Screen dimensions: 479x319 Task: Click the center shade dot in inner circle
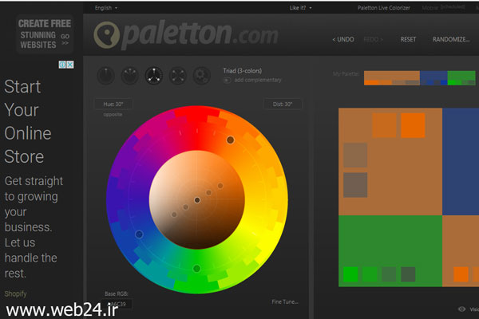click(197, 200)
